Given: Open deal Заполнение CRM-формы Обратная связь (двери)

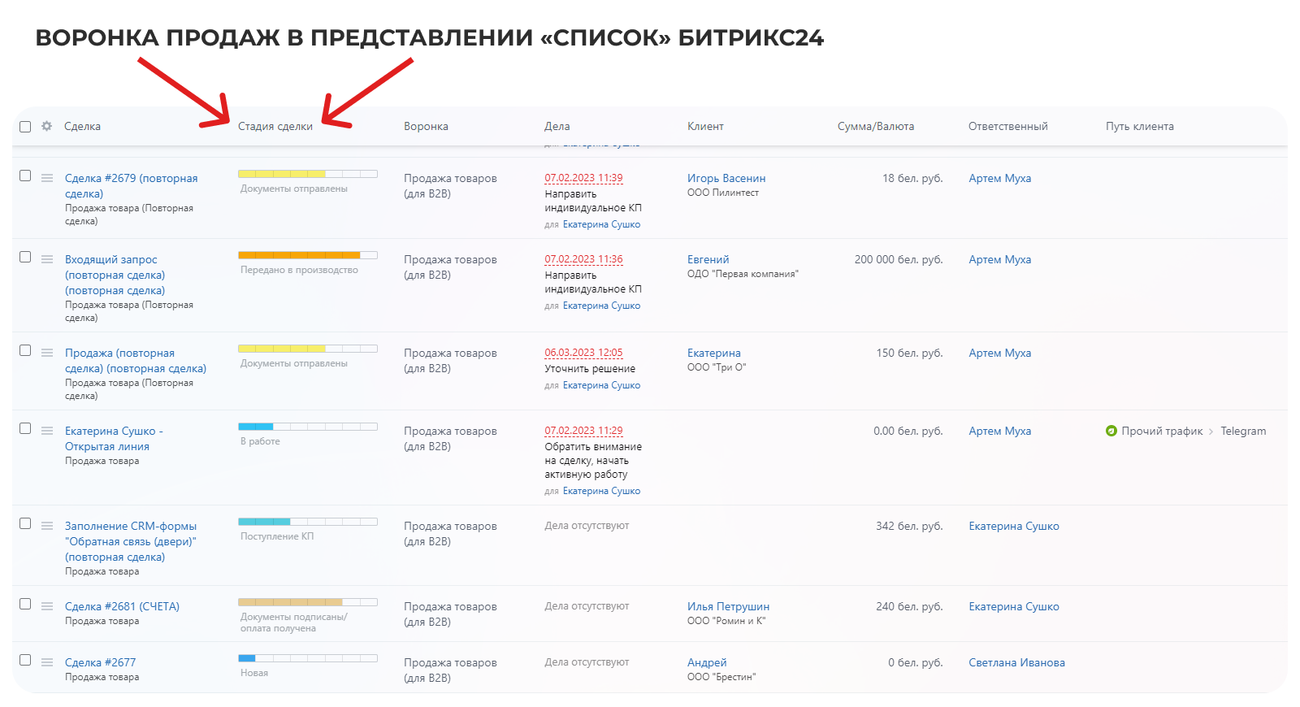Looking at the screenshot, I should pos(131,541).
